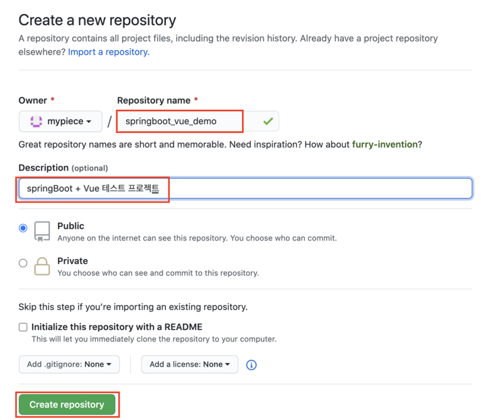This screenshot has width=486, height=420.
Task: Click the Initialize this repository with a README label
Action: pos(117,327)
